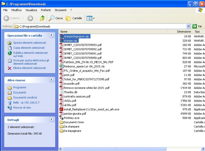The height and width of the screenshot is (151, 205).
Task: Select the Rimborso_spese Excel file icon
Action: tap(61, 66)
